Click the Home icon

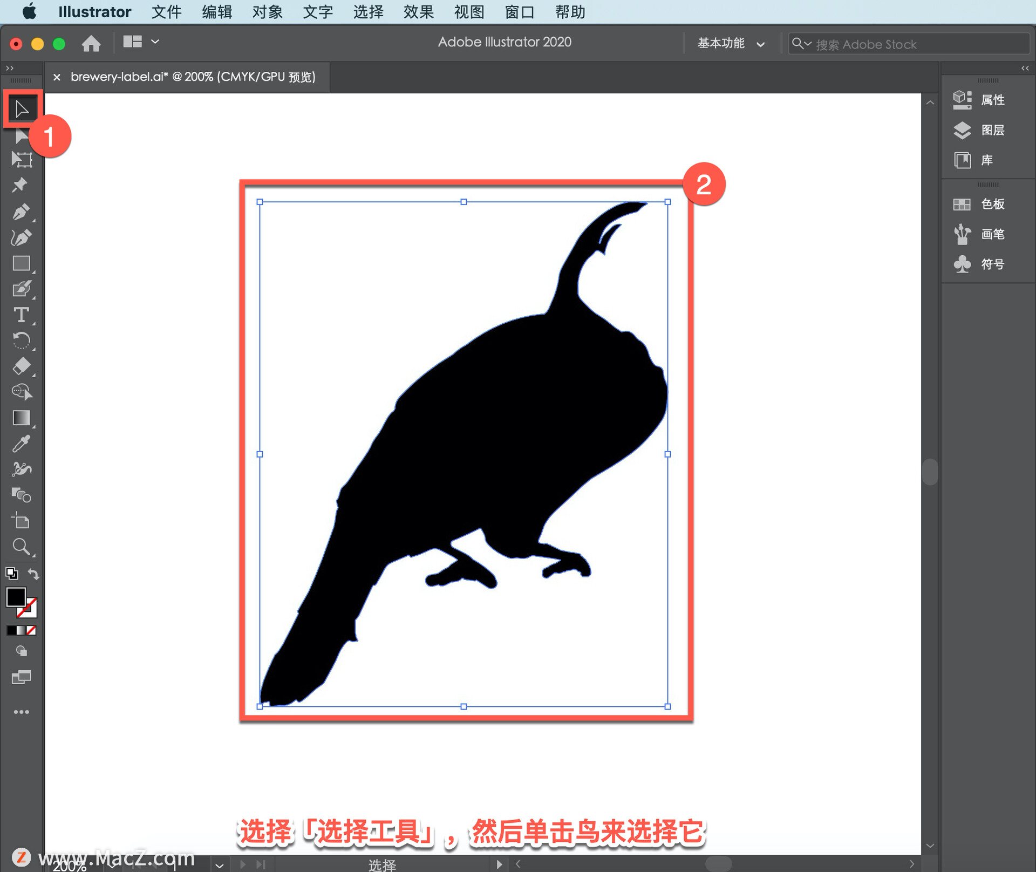[91, 43]
